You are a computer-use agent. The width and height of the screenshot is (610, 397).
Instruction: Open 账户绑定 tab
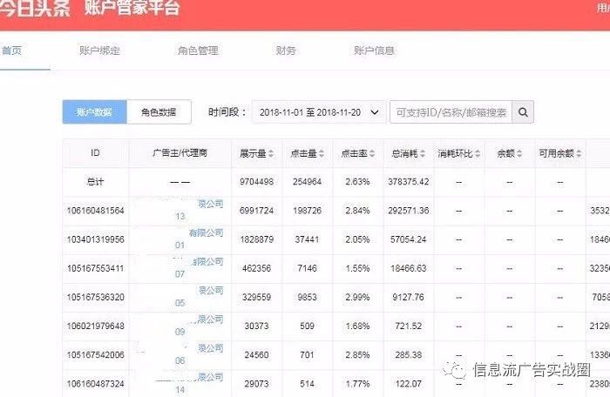click(x=99, y=50)
